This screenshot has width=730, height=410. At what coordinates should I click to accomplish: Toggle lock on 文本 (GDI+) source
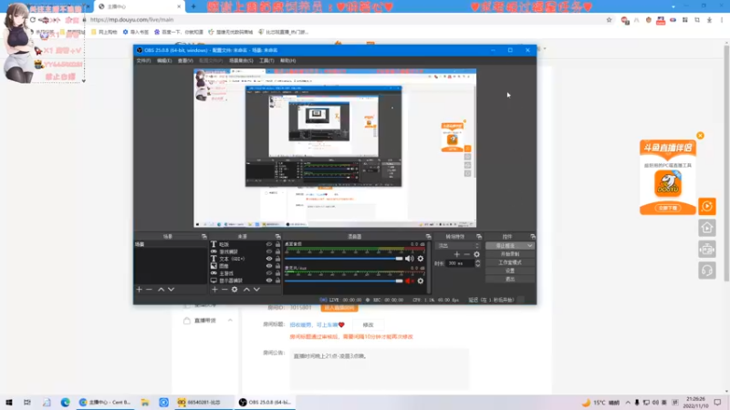click(x=277, y=259)
